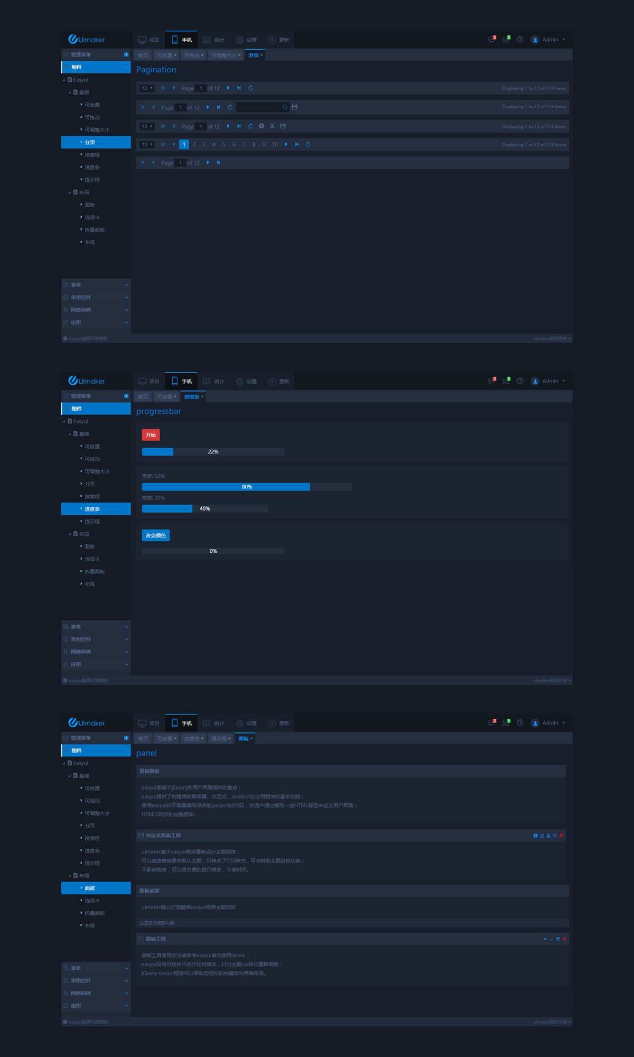Viewport: 634px width, 1057px height.
Task: Click the 80% progress bar
Action: 247,487
